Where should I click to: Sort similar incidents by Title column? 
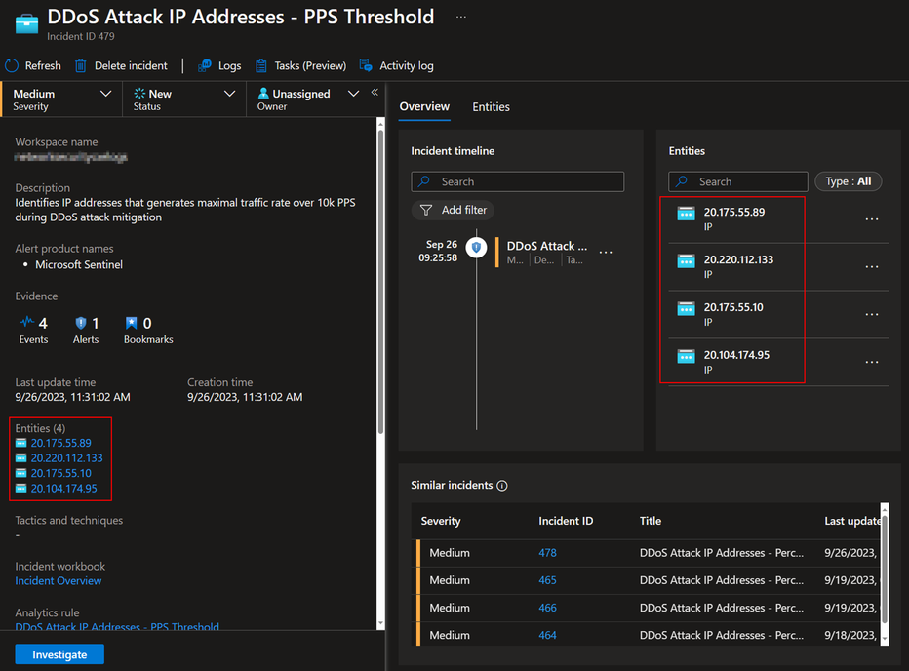click(x=651, y=521)
